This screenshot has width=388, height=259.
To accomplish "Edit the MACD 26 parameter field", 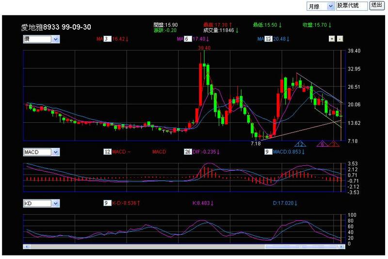I will pyautogui.click(x=188, y=152).
